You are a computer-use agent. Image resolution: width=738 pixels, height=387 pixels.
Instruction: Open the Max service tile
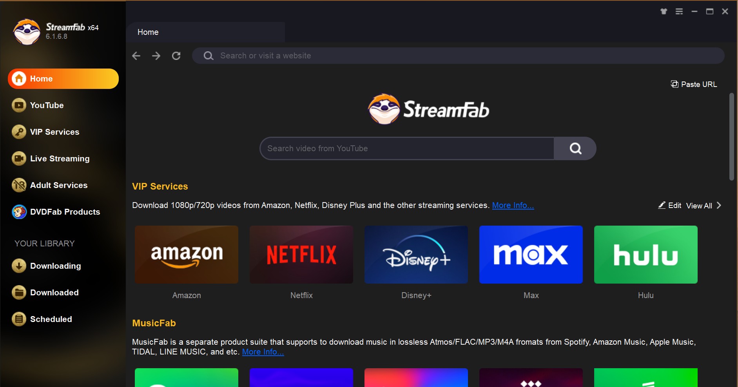coord(531,255)
